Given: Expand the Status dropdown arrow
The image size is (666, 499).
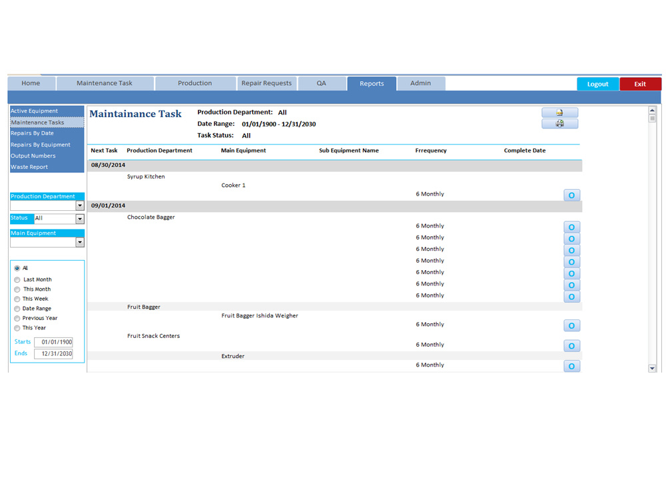Looking at the screenshot, I should point(80,219).
